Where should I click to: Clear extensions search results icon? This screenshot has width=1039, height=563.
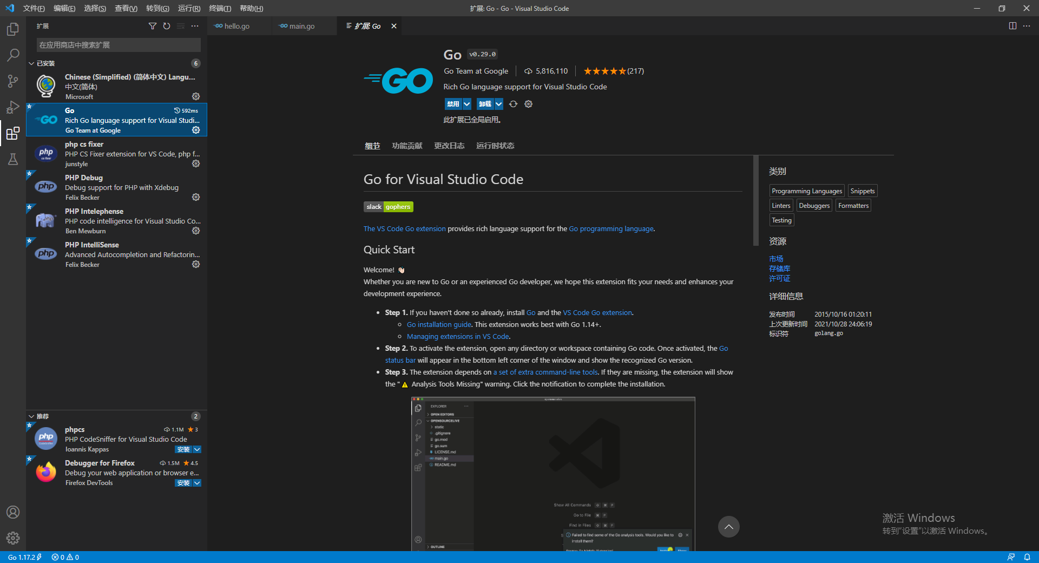tap(181, 26)
